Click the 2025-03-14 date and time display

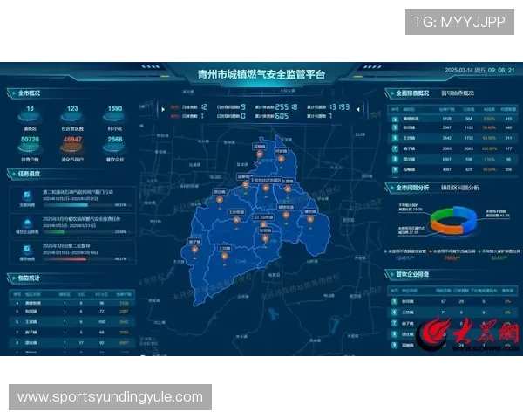479,70
